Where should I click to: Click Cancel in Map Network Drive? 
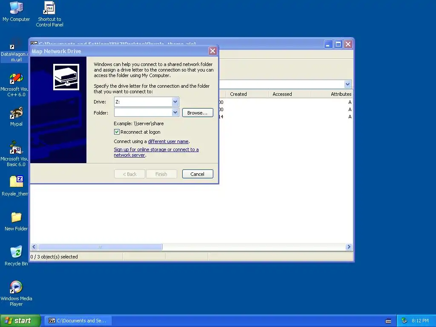click(198, 174)
